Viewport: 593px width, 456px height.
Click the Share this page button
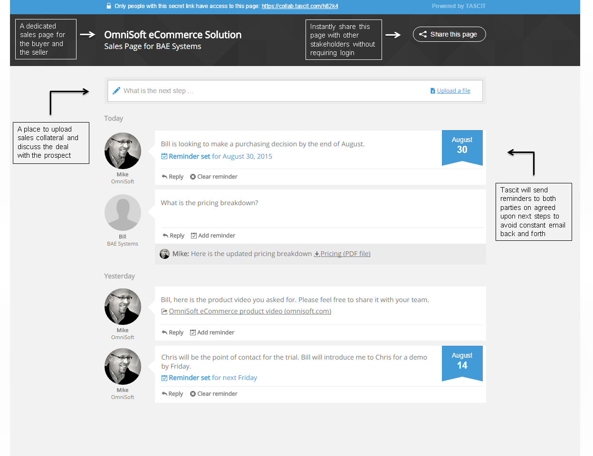(x=449, y=34)
